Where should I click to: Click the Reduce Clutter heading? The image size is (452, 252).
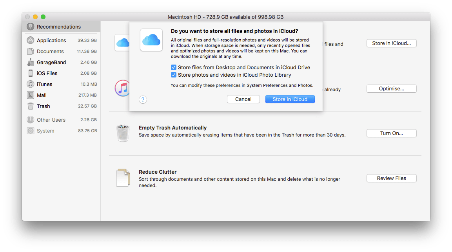[158, 172]
